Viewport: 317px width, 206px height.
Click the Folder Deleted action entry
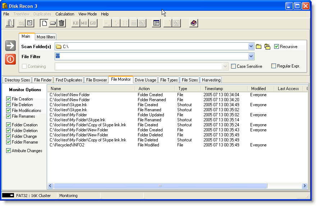[150, 135]
